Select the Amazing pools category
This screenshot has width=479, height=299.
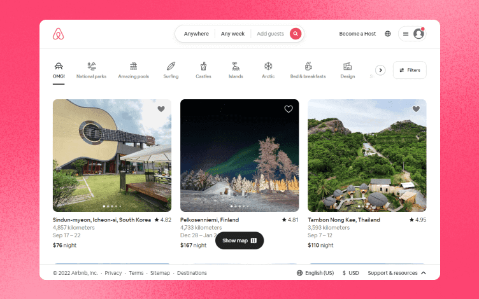point(134,71)
